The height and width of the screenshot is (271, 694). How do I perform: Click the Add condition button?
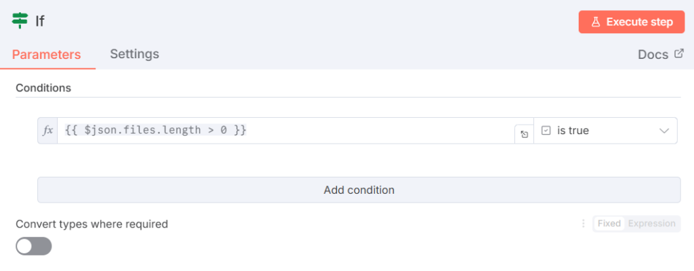coord(359,190)
